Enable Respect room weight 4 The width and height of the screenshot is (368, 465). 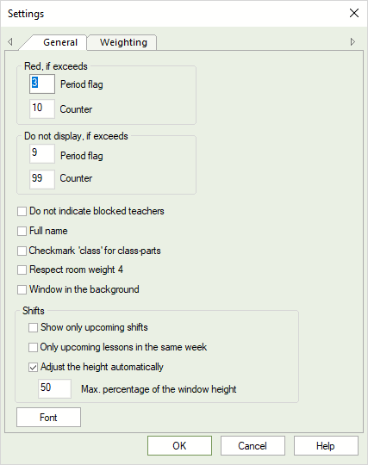tap(22, 270)
